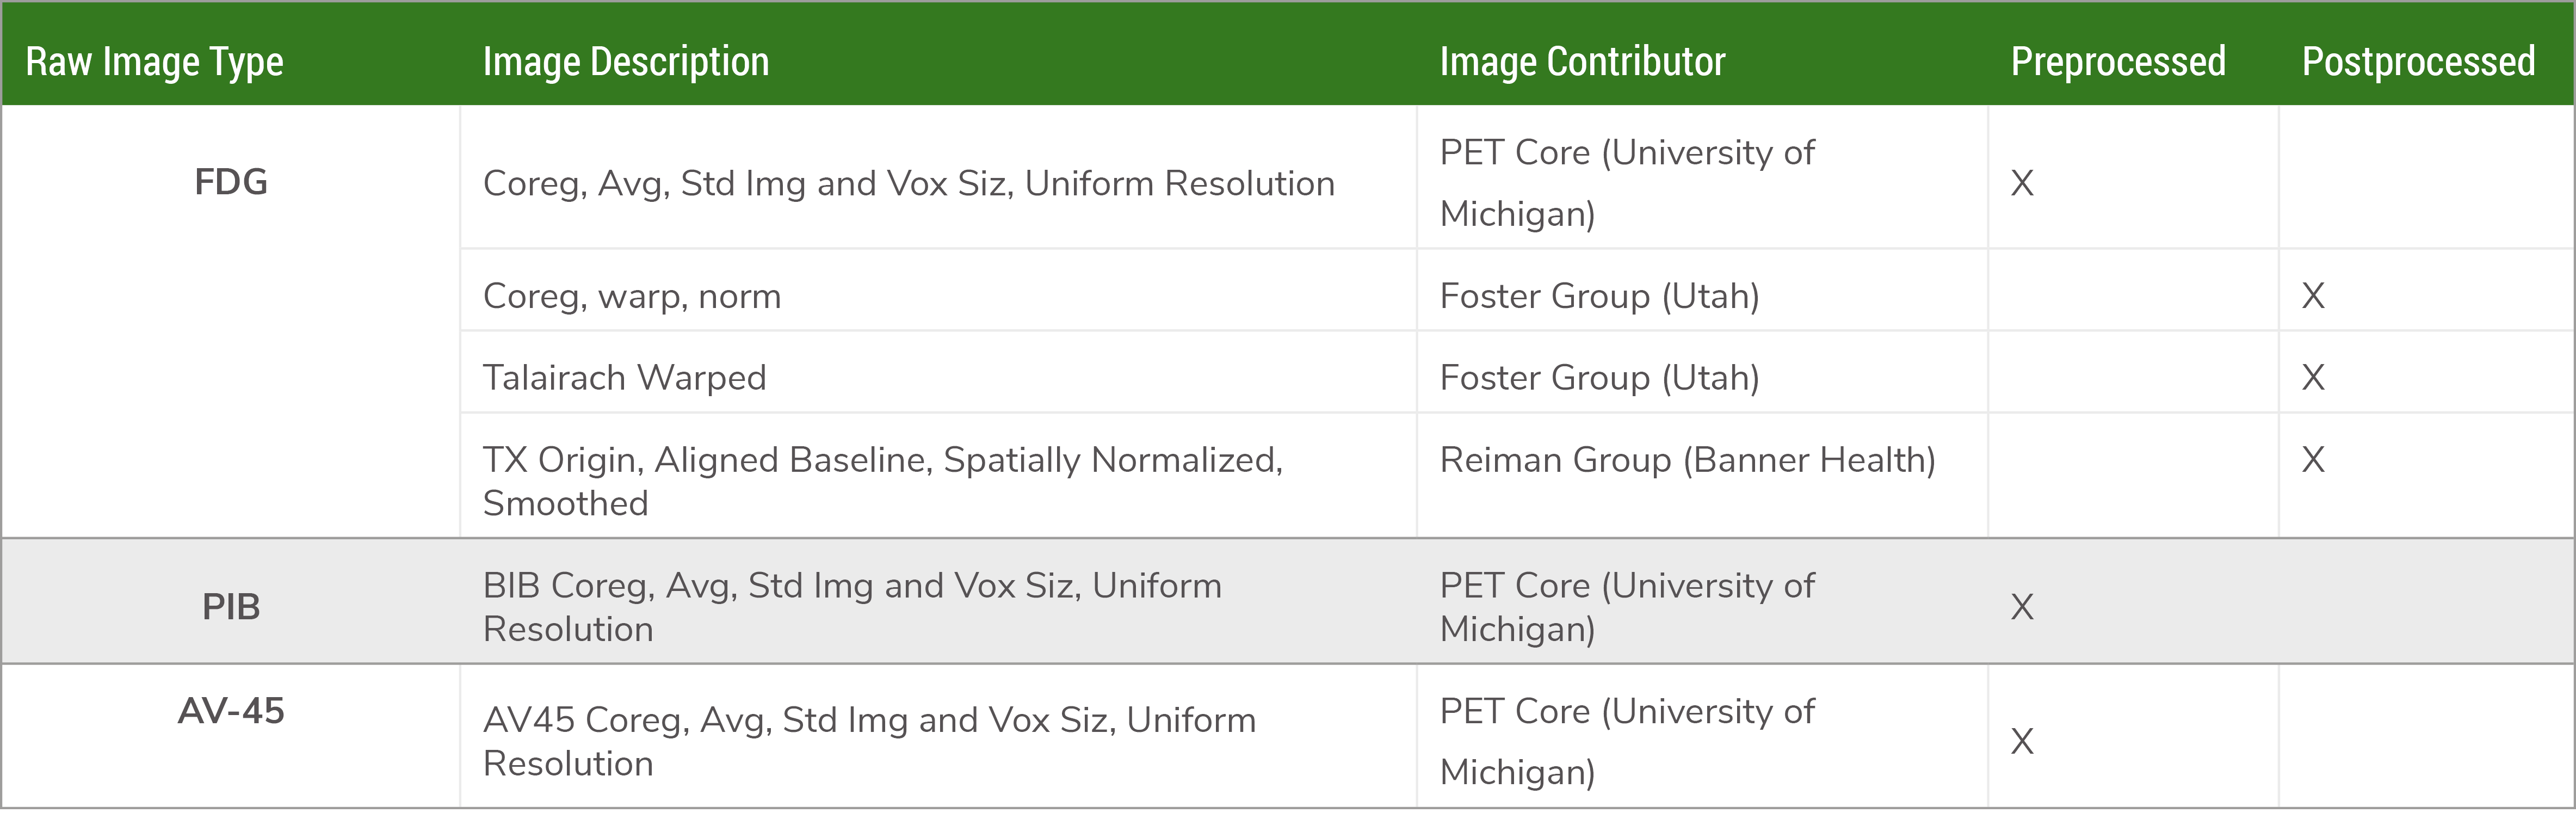The height and width of the screenshot is (819, 2576).
Task: Click Foster Group (Utah) in Talairach row
Action: [1599, 378]
